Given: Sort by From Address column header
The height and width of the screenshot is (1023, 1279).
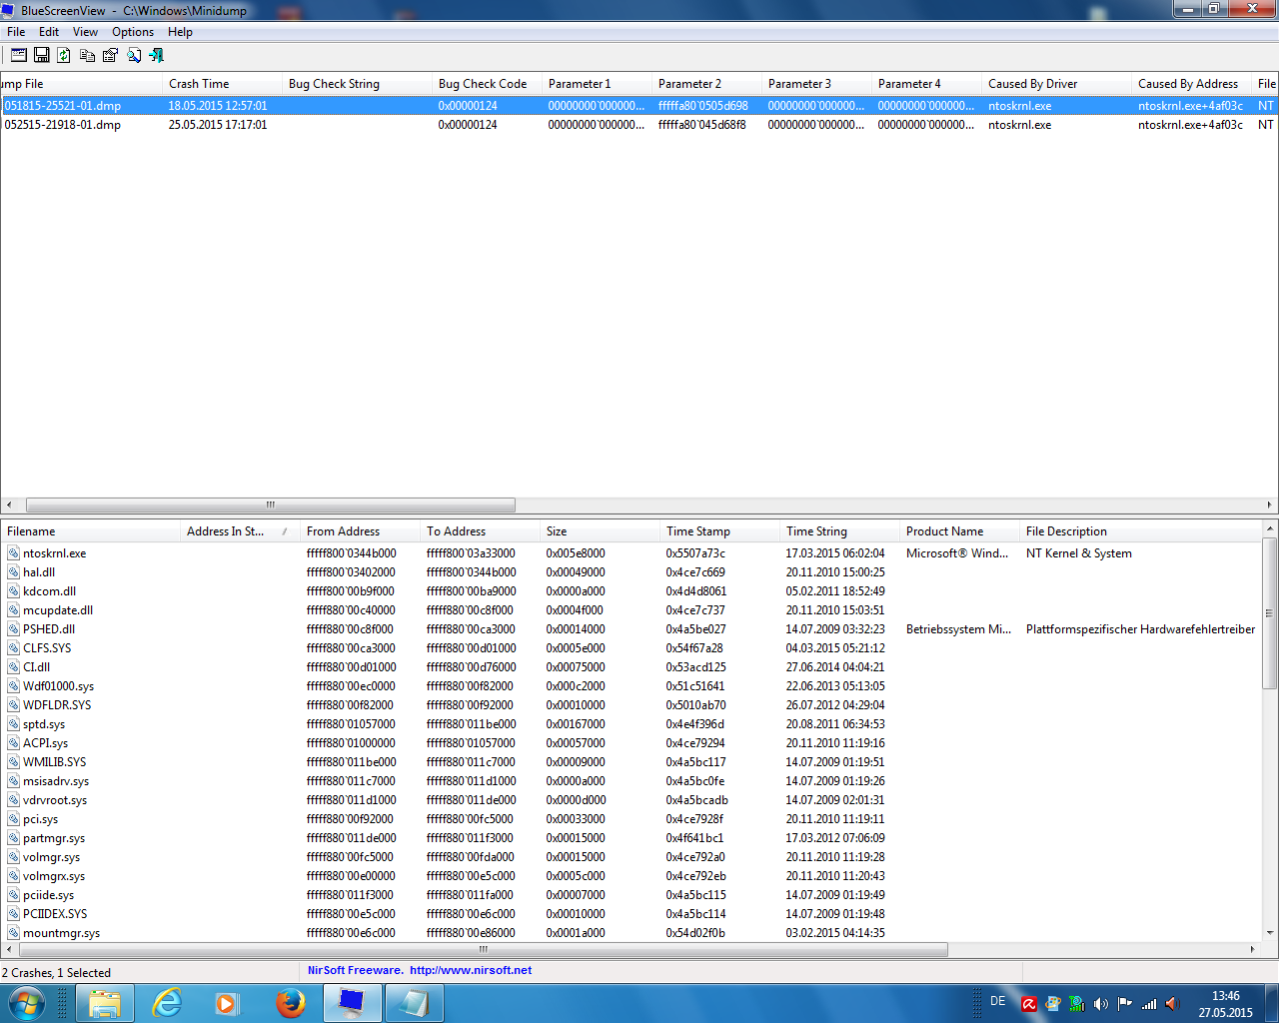Looking at the screenshot, I should coord(360,531).
